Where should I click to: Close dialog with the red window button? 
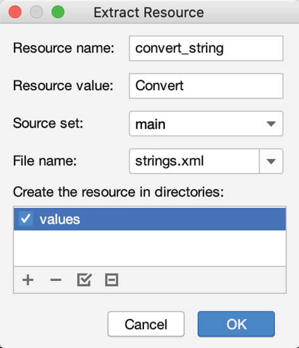click(x=15, y=12)
